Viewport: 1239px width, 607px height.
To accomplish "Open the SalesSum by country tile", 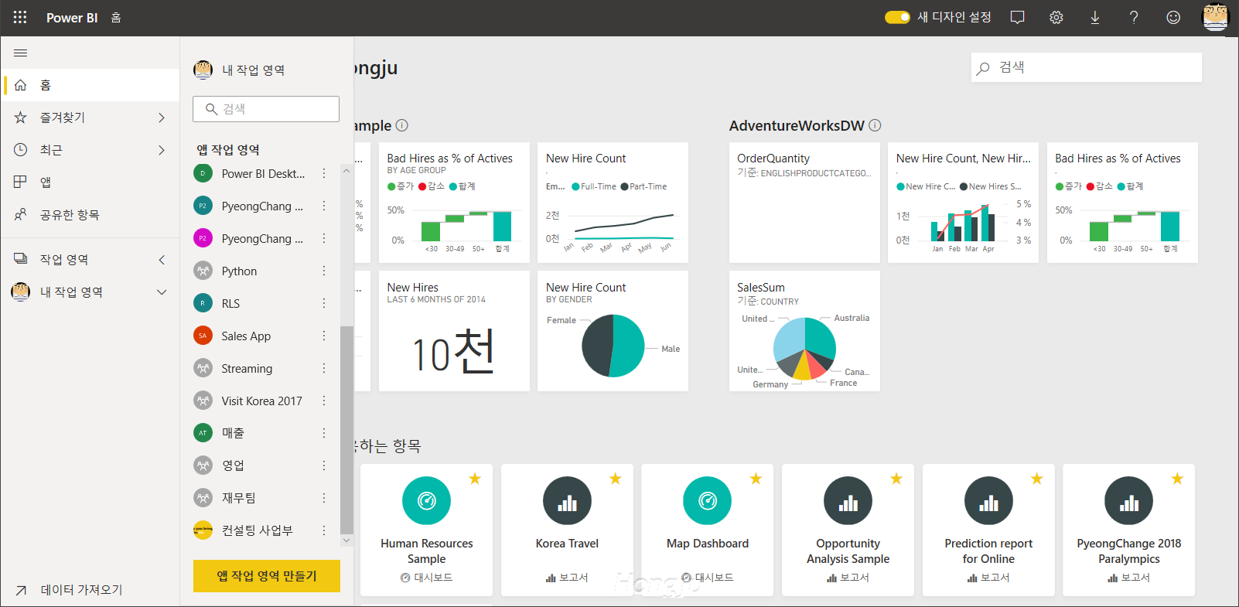I will pos(804,331).
